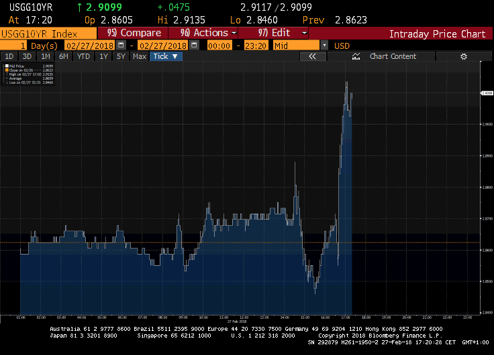Viewport: 494px width, 355px height.
Task: Click the Chart Content graph icon
Action: pos(356,56)
